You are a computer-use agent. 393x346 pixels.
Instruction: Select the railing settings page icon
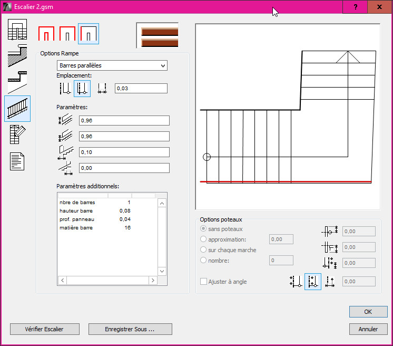tap(17, 109)
